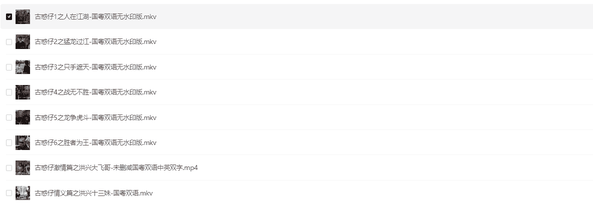Click the 古惑仔3之只手遮天 file name

pos(96,67)
